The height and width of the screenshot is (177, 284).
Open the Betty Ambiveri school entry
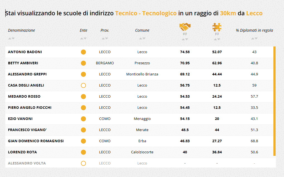(x=23, y=63)
